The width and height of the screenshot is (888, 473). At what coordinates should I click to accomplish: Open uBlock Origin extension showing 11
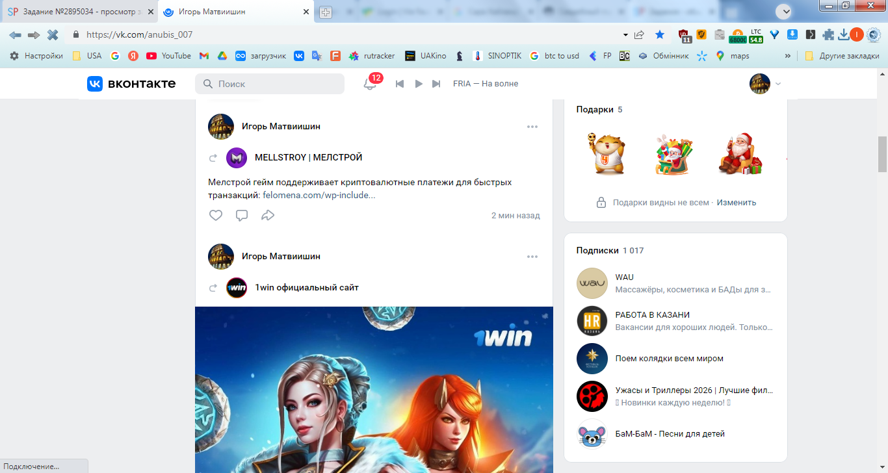pyautogui.click(x=685, y=35)
